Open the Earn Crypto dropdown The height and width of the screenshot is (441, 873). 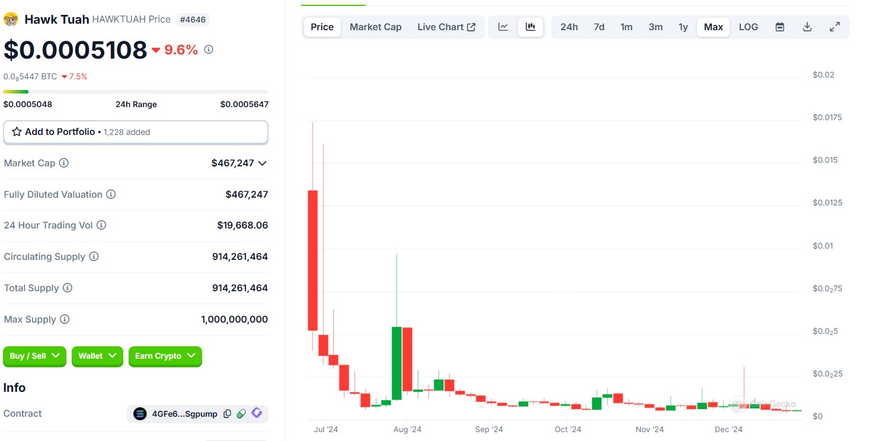pyautogui.click(x=165, y=356)
